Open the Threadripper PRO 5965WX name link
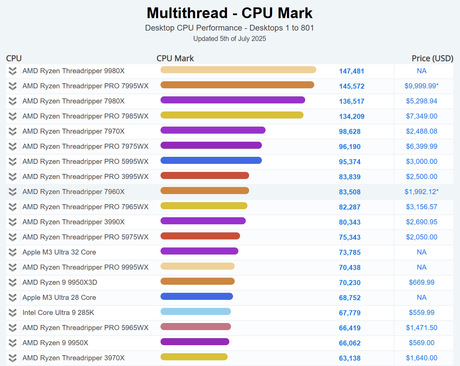 tap(85, 328)
